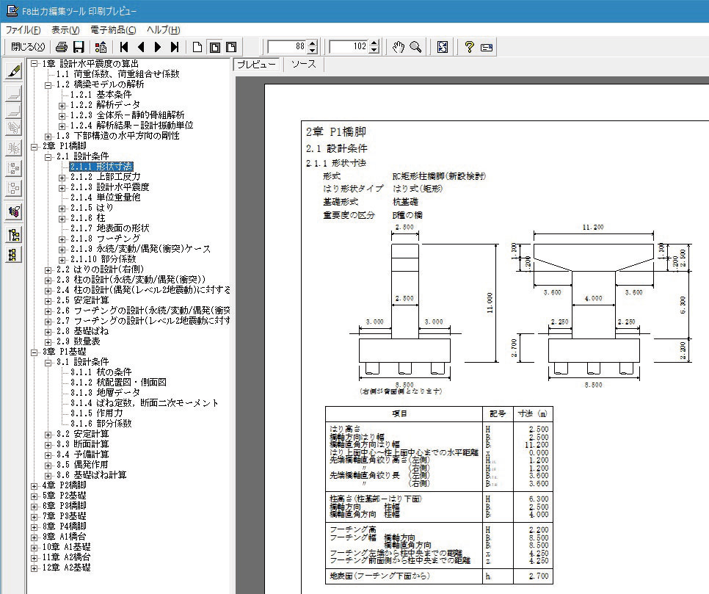Click the bottom yellow tree sidebar icon
Viewport: 709px width, 594px height.
point(13,255)
